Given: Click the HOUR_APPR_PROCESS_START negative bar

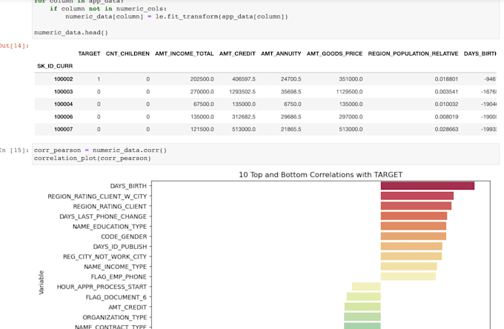Looking at the screenshot, I should [x=366, y=287].
